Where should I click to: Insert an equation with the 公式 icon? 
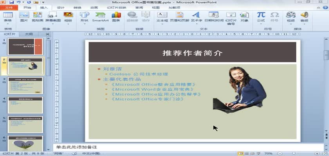click(x=261, y=15)
